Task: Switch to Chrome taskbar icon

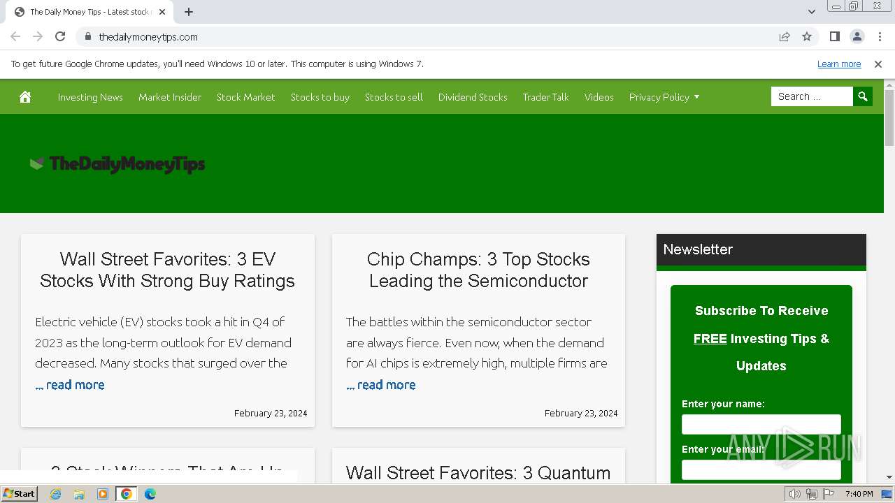Action: 127,494
